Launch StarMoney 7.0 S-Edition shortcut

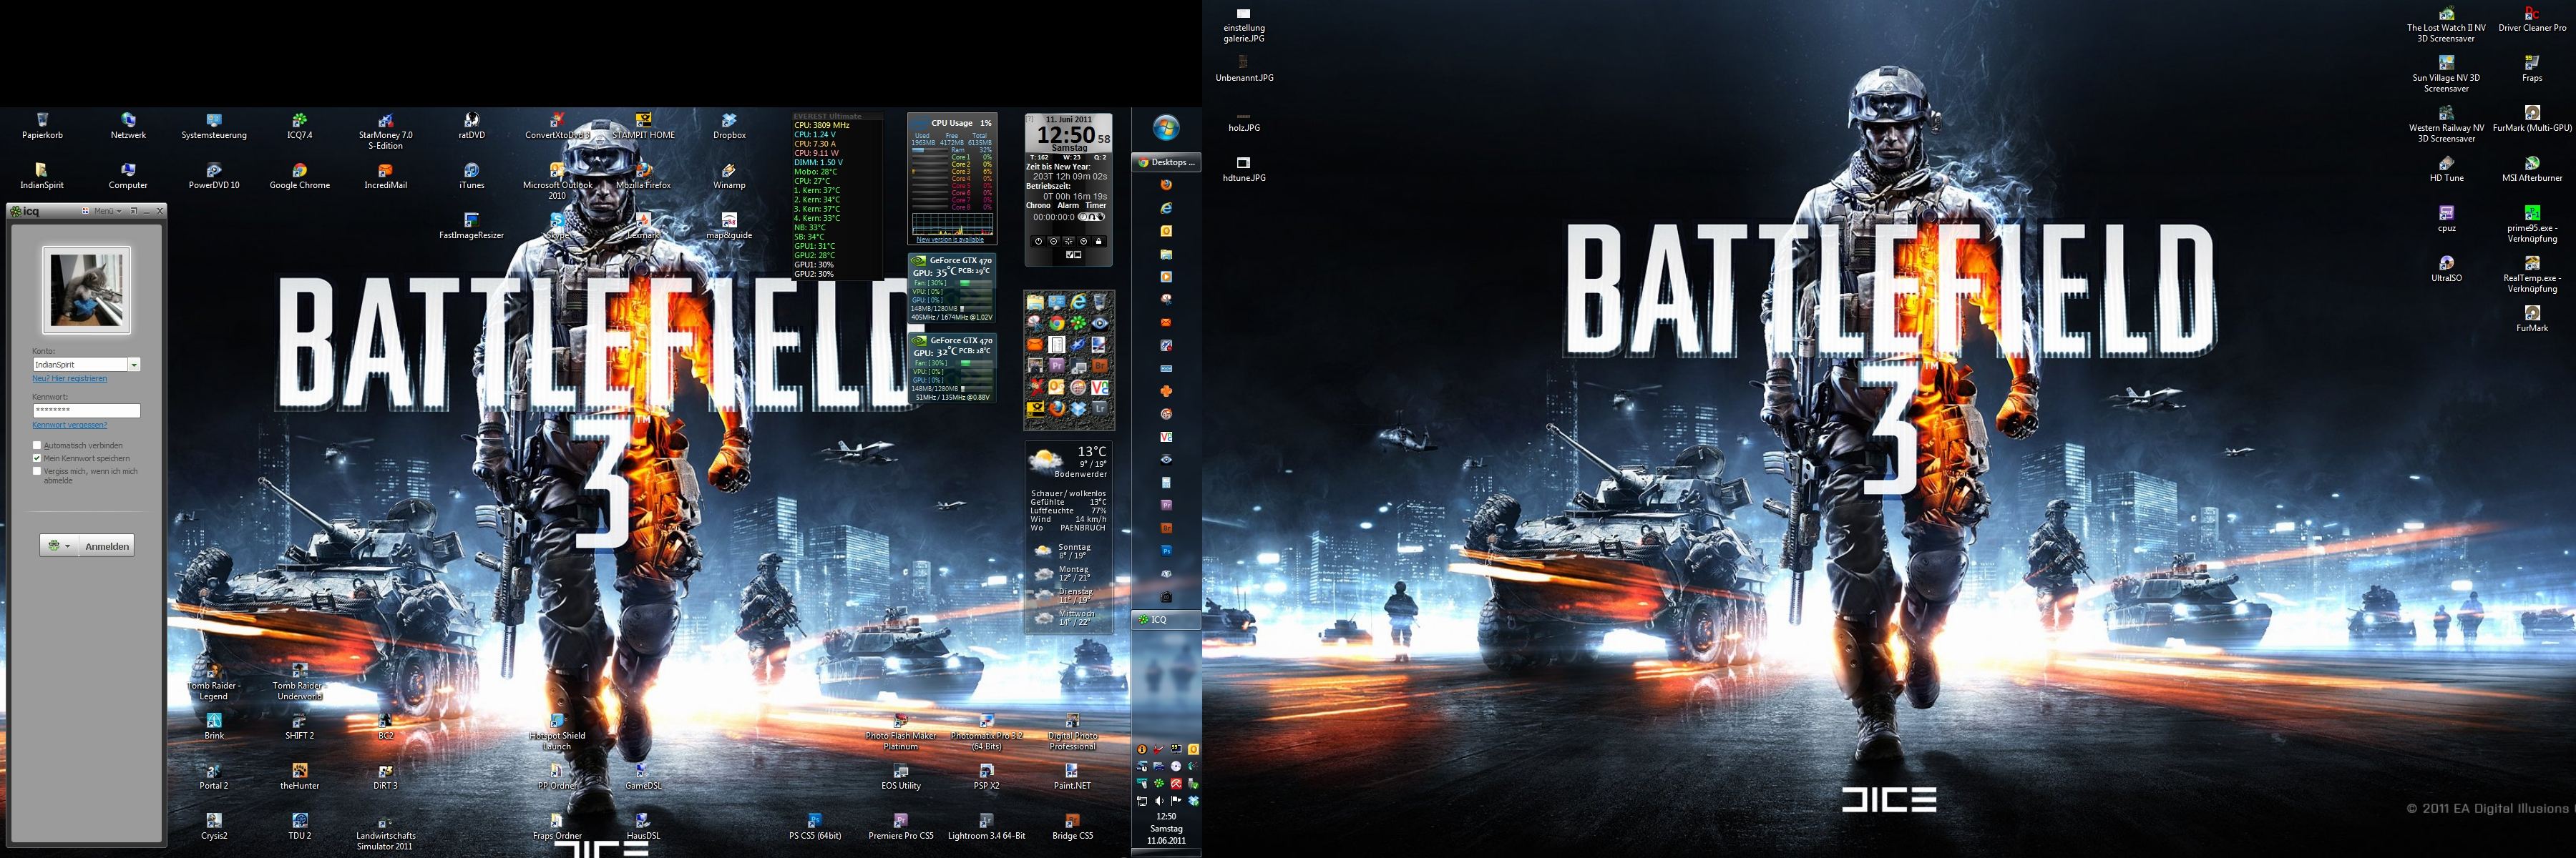[x=386, y=131]
